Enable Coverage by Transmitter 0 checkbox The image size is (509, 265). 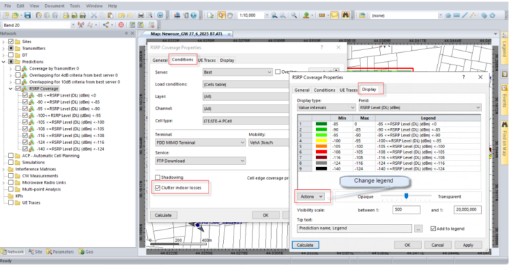coord(18,68)
